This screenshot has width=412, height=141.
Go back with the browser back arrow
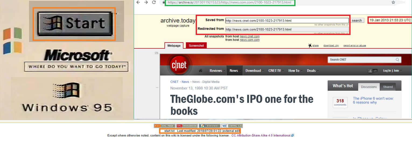click(138, 2)
